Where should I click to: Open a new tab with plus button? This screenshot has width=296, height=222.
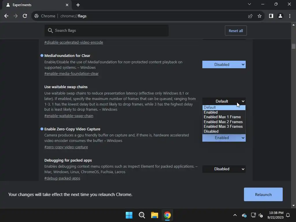78,5
